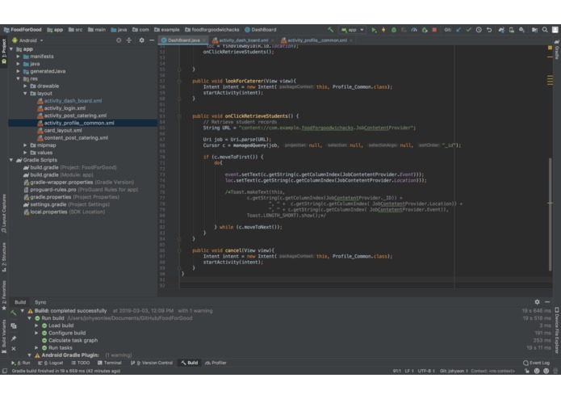Viewport: 561px width, 399px height.
Task: Show Git history clock icon
Action: 479,30
